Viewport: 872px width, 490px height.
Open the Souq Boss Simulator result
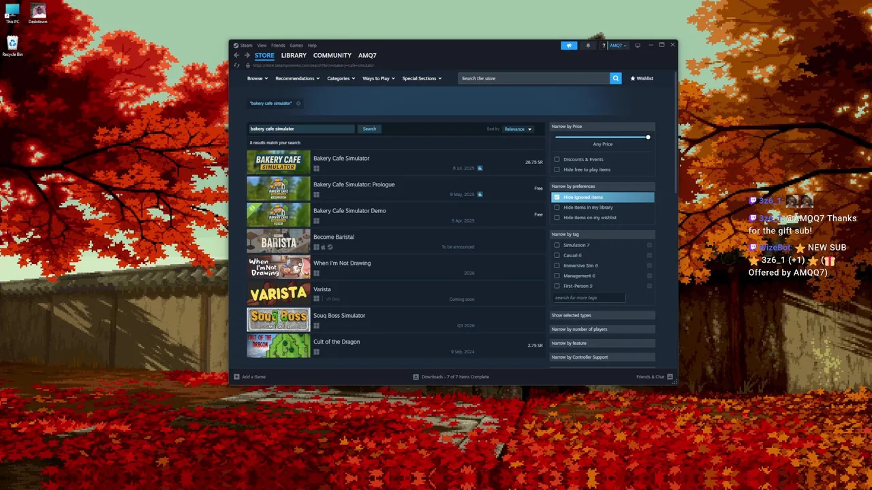click(395, 320)
